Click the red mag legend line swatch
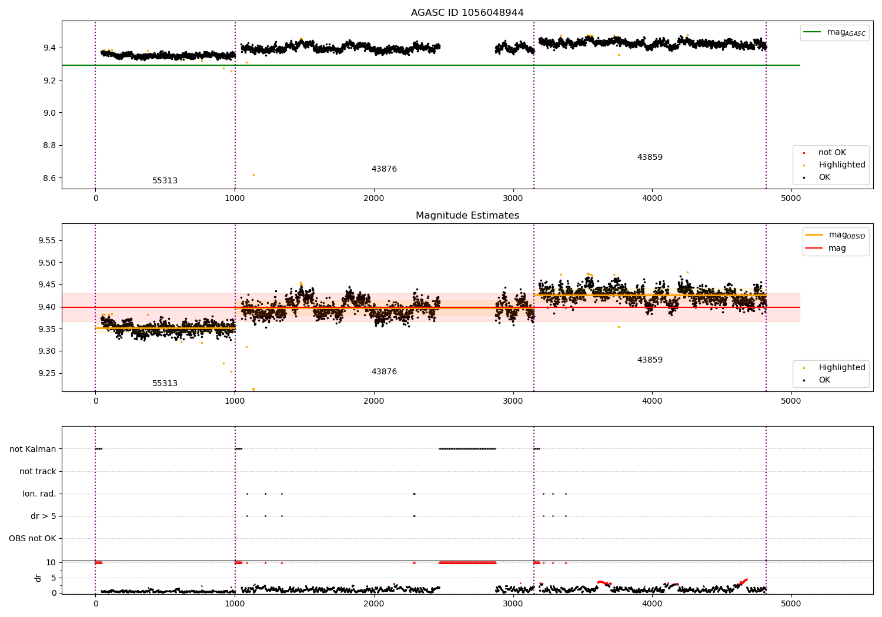882x617 pixels. point(814,249)
